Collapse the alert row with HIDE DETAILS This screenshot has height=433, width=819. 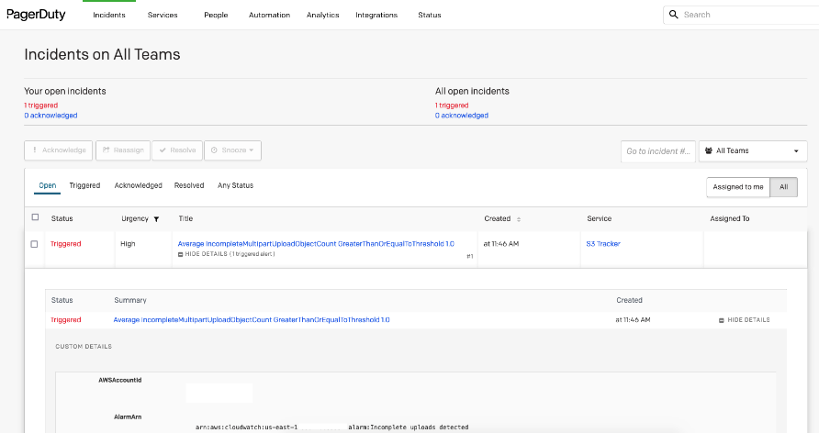pyautogui.click(x=745, y=320)
